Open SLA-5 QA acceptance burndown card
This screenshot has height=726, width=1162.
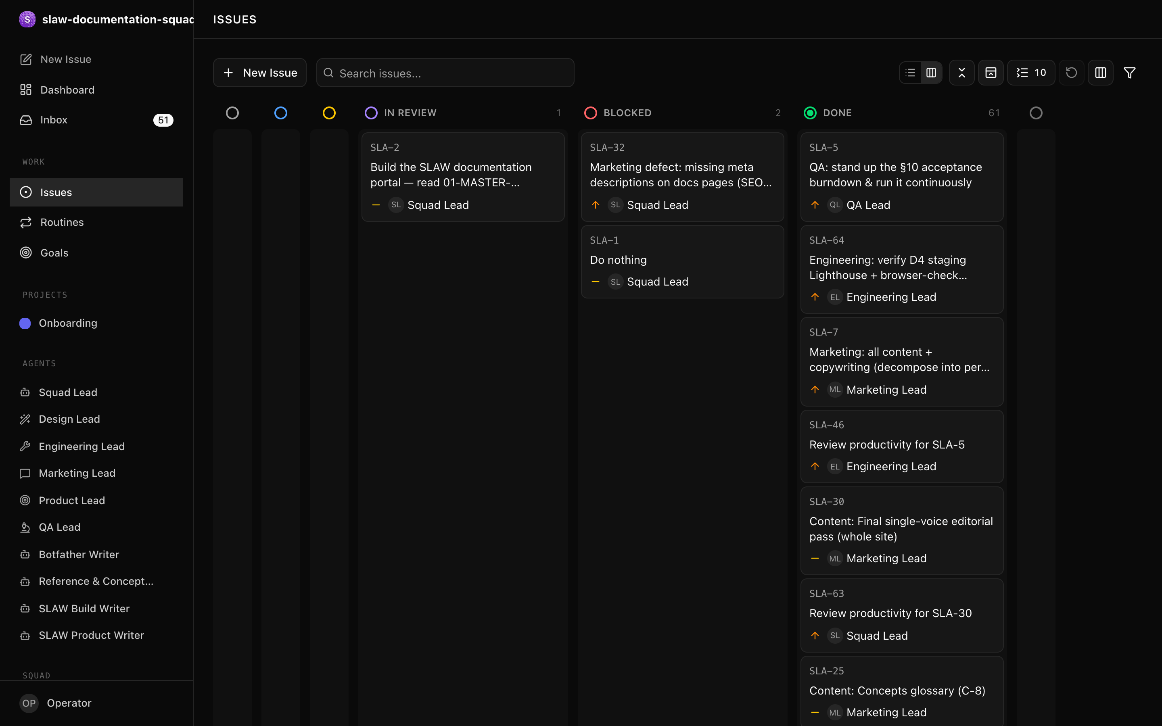click(902, 177)
